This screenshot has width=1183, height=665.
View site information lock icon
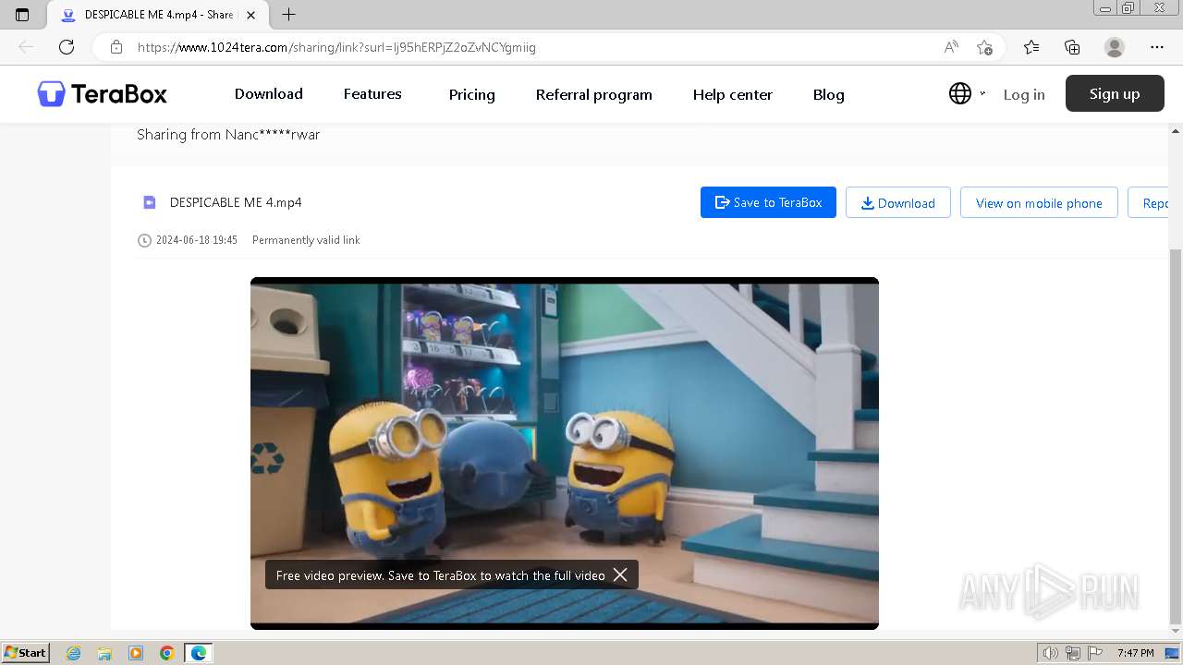coord(116,47)
